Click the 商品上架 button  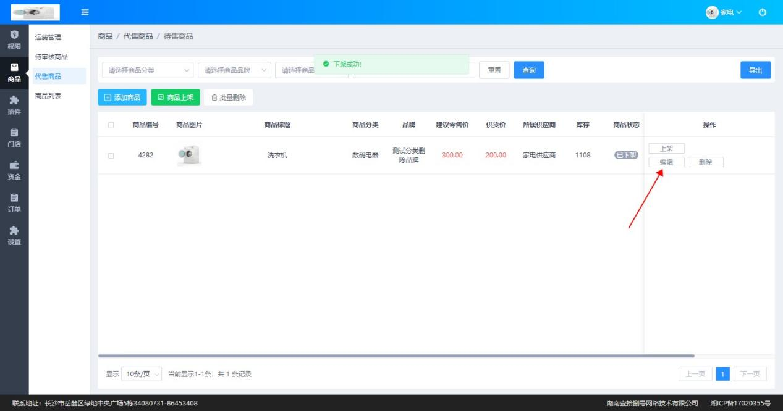click(x=176, y=98)
